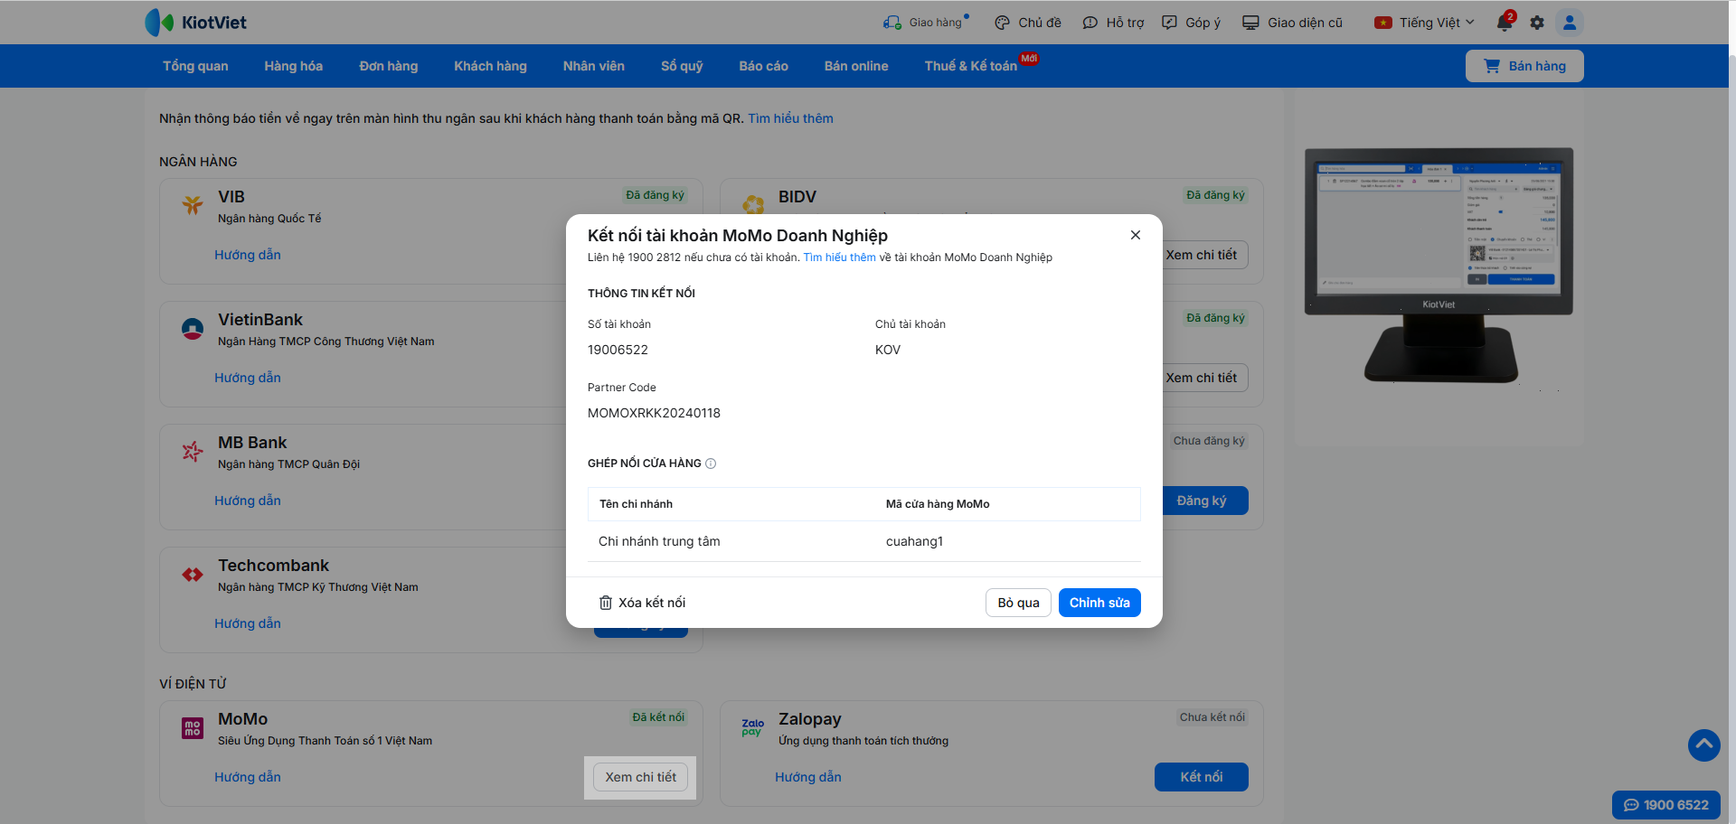Click the Bán hàng button

pos(1524,66)
